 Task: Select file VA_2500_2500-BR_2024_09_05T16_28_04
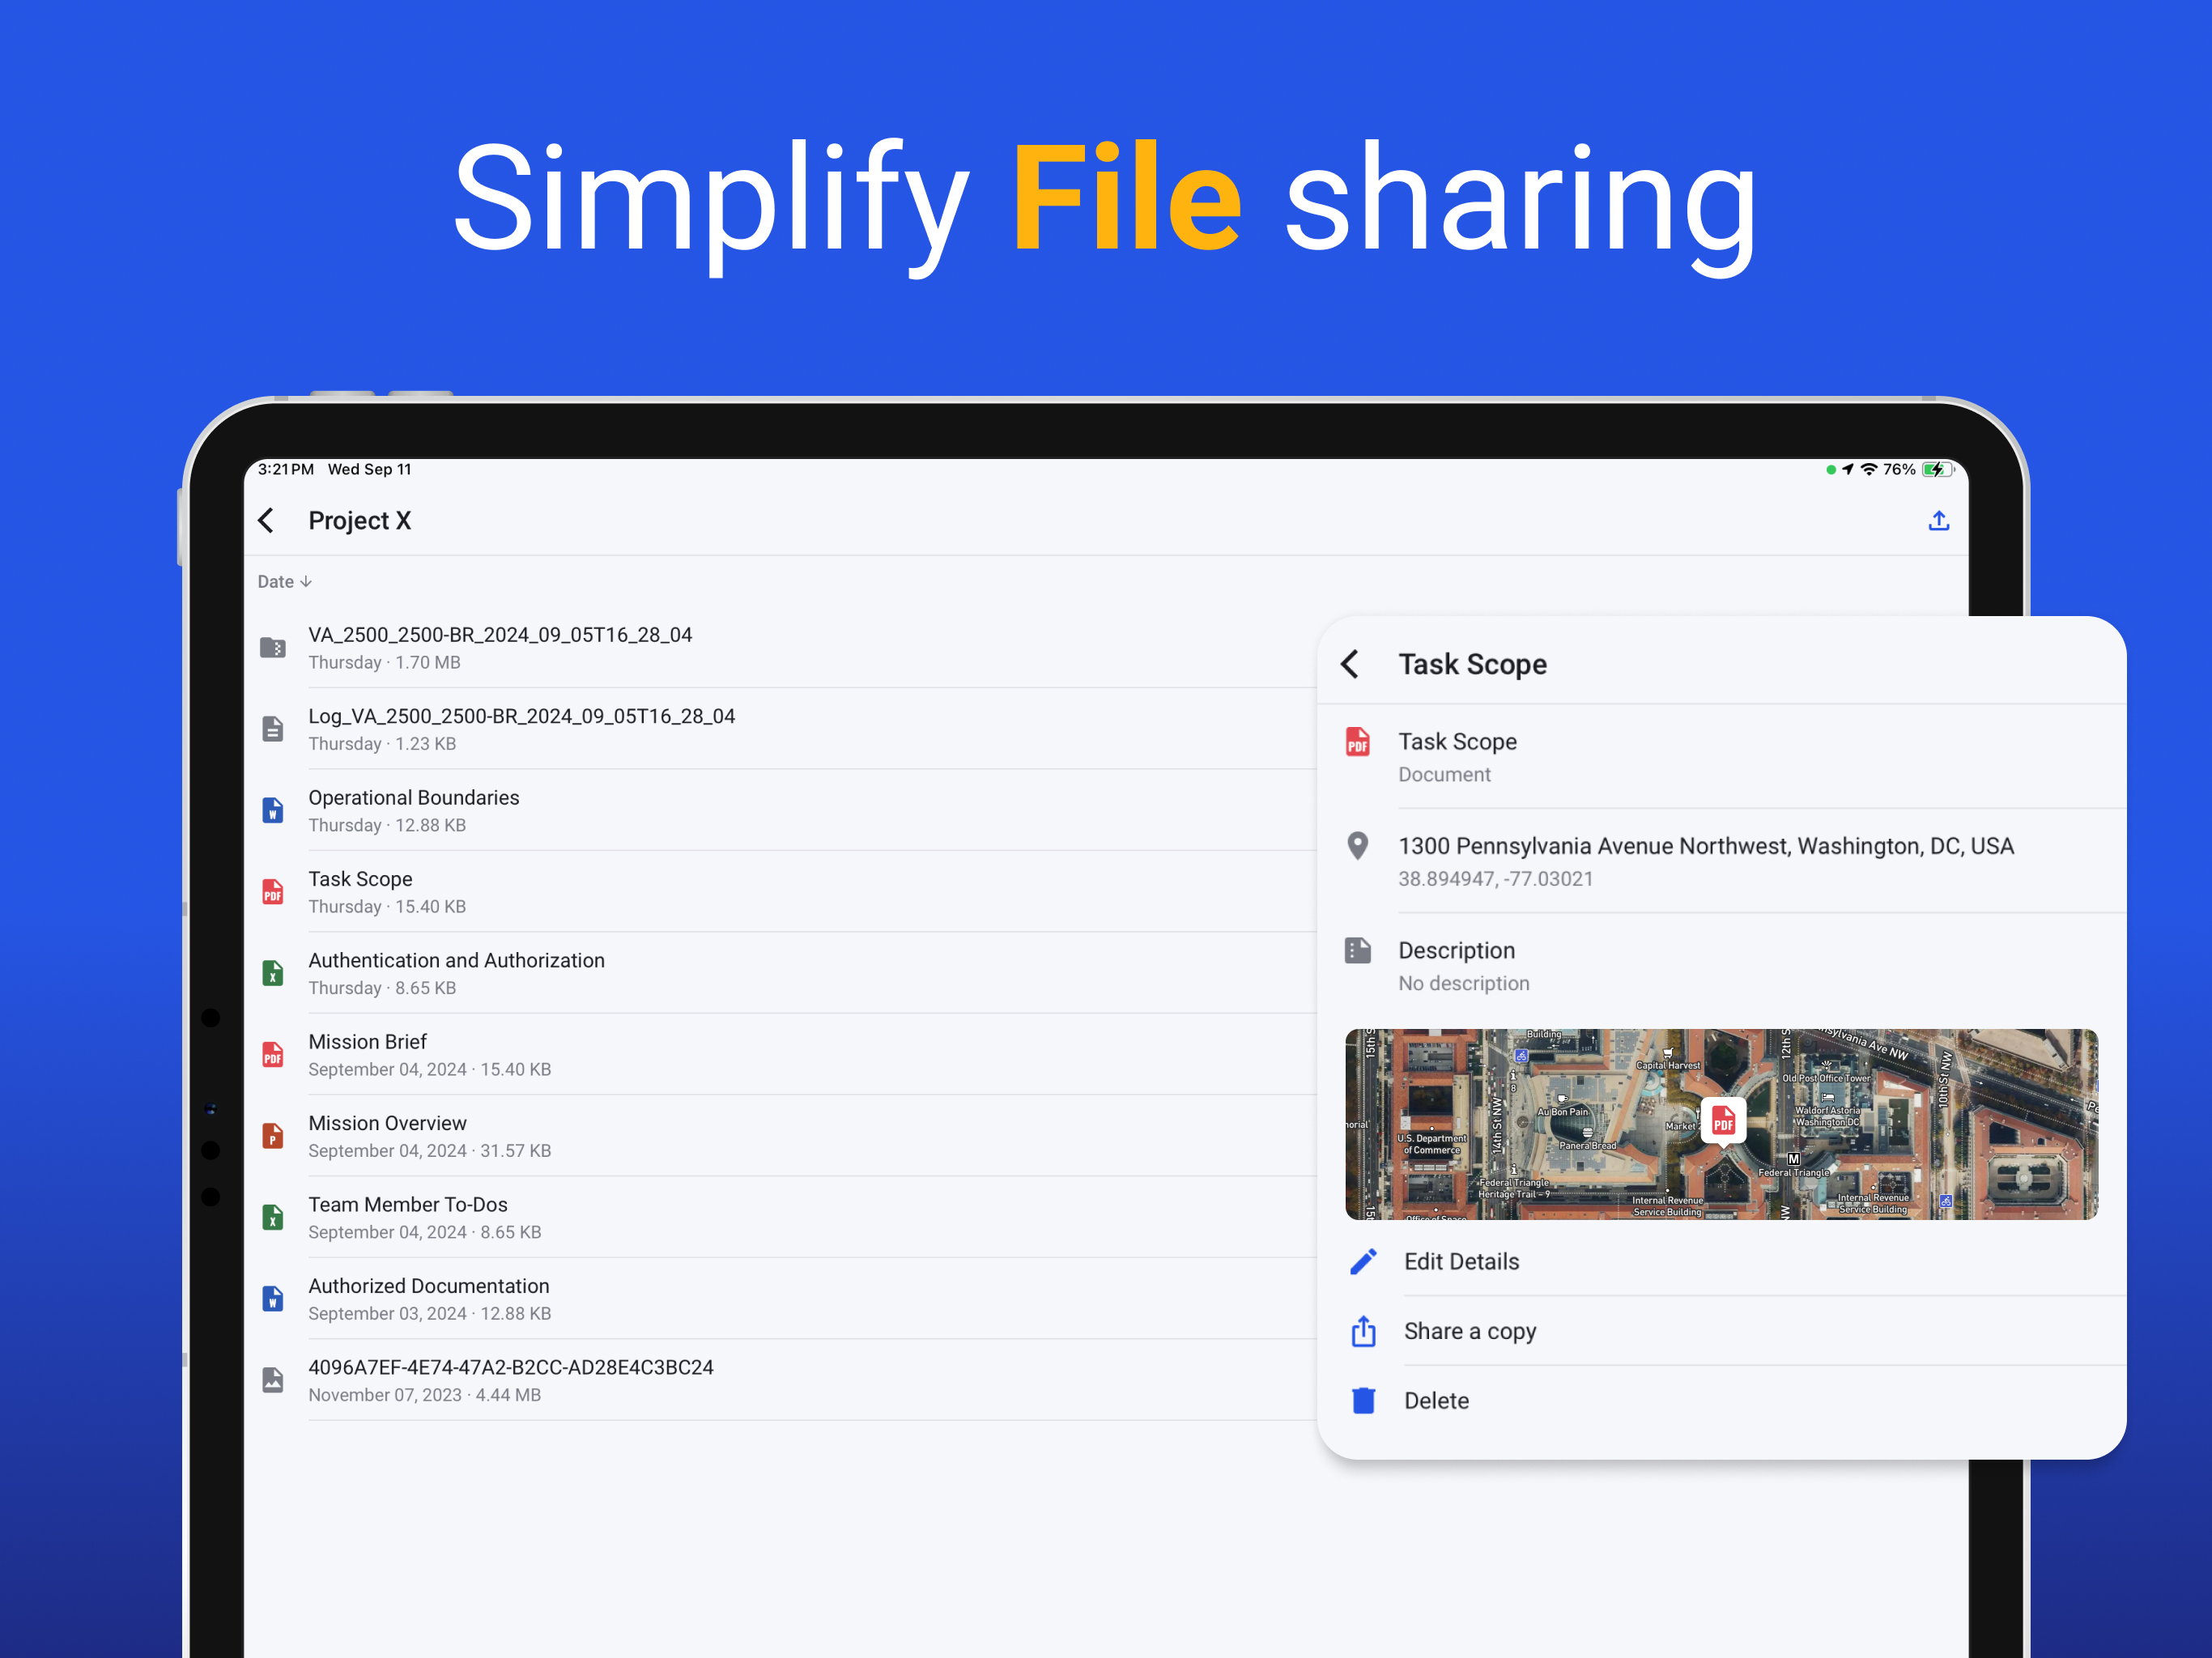coord(500,635)
